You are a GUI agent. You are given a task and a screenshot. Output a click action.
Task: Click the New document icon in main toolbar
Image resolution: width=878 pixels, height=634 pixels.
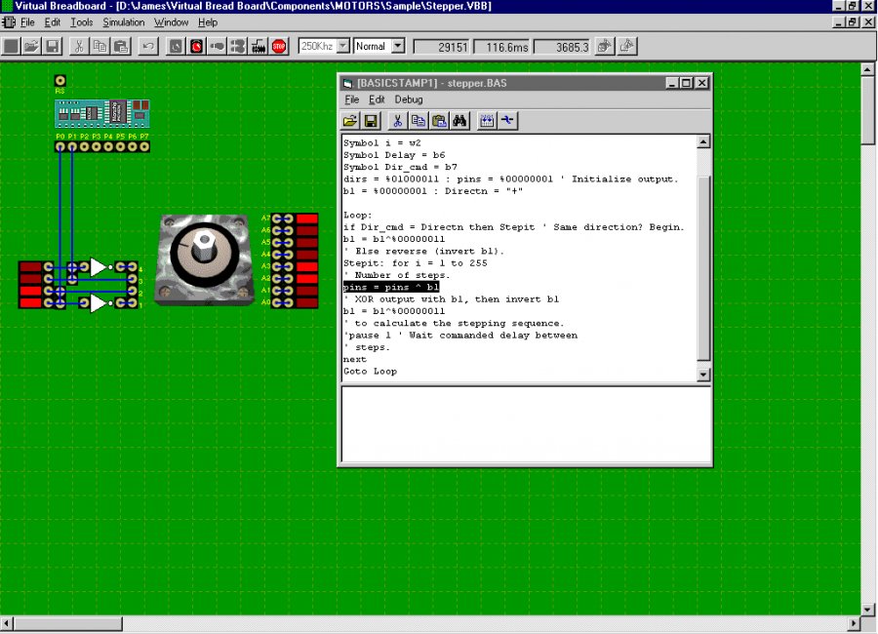coord(11,46)
